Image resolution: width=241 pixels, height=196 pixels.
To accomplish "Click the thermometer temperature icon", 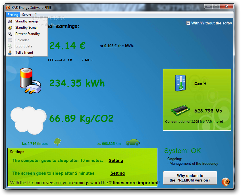I will click(x=180, y=83).
